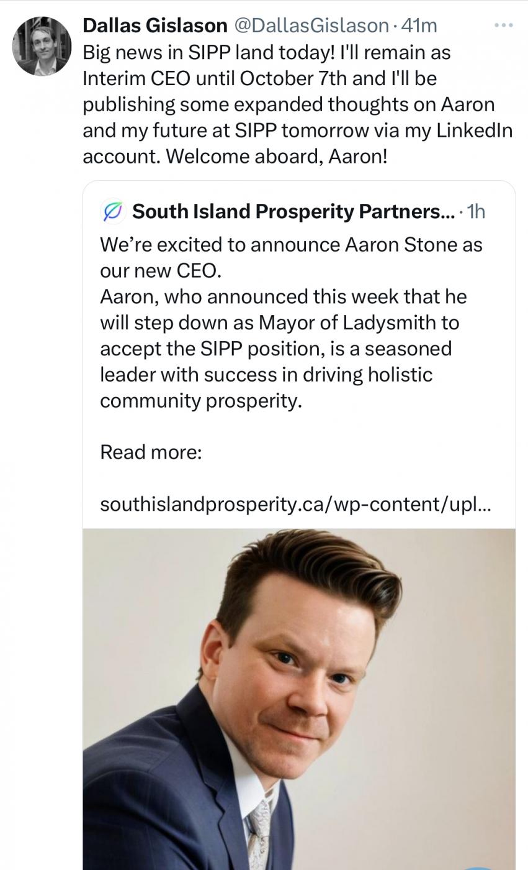Screen dimensions: 528x870
Task: Click the 1h timestamp on quoted tweet
Action: click(x=475, y=212)
